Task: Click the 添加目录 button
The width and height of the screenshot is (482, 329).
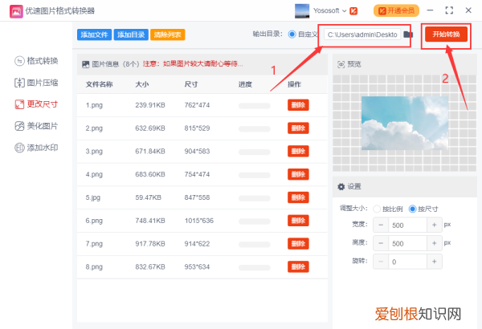Action: pyautogui.click(x=131, y=35)
